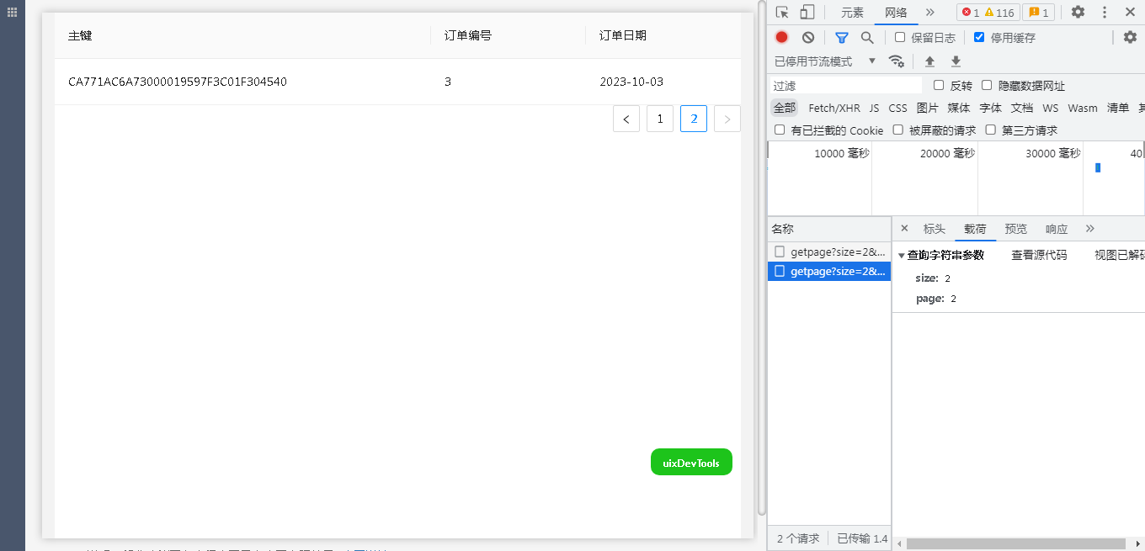This screenshot has height=551, width=1145.
Task: Clear the network log
Action: click(807, 37)
